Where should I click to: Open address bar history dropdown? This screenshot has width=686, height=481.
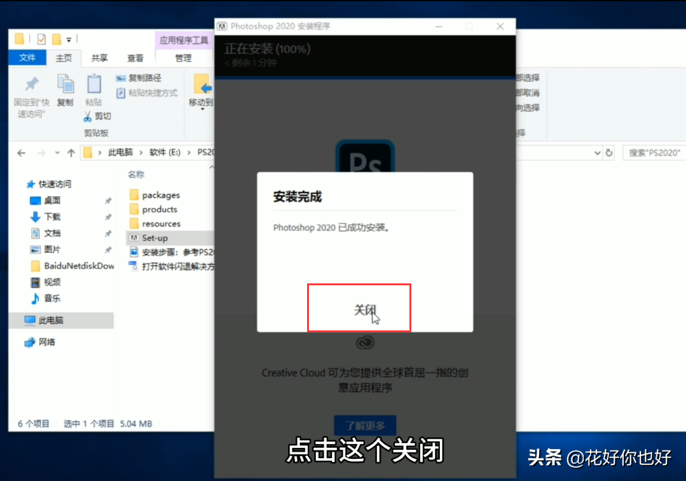click(597, 153)
